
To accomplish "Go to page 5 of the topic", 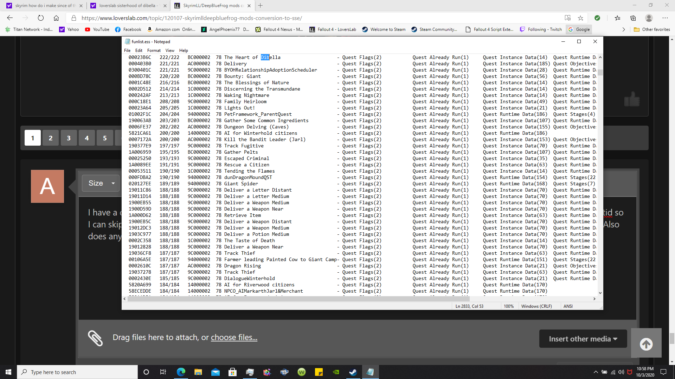I will [x=105, y=138].
